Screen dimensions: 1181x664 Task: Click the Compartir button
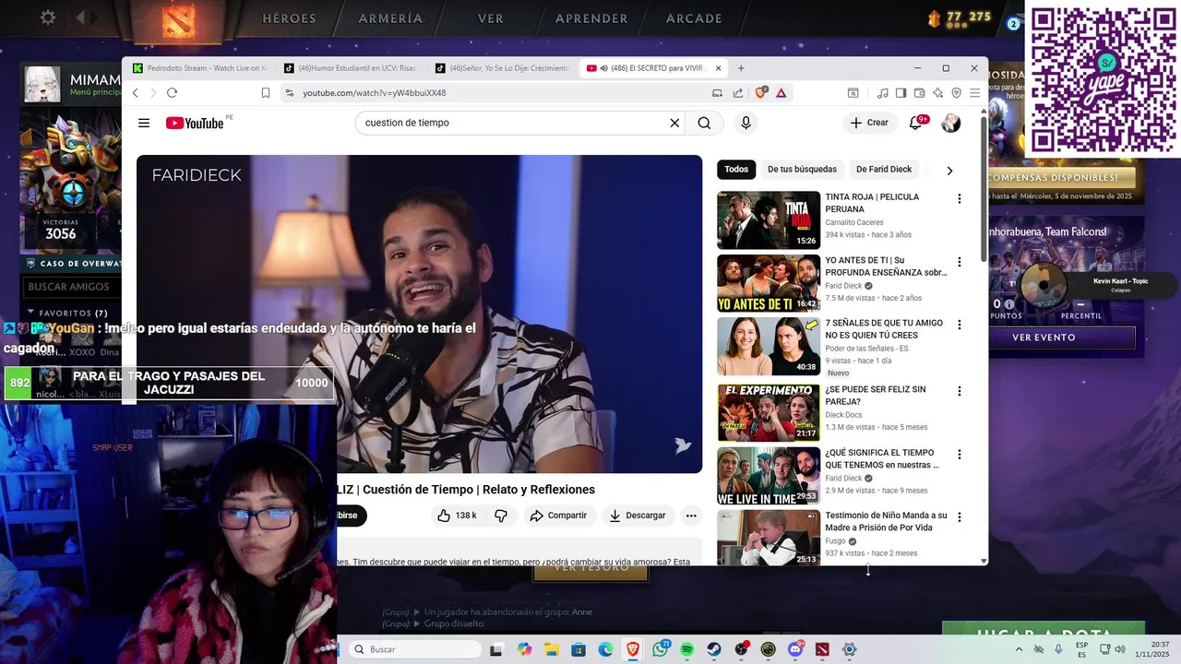[x=558, y=516]
